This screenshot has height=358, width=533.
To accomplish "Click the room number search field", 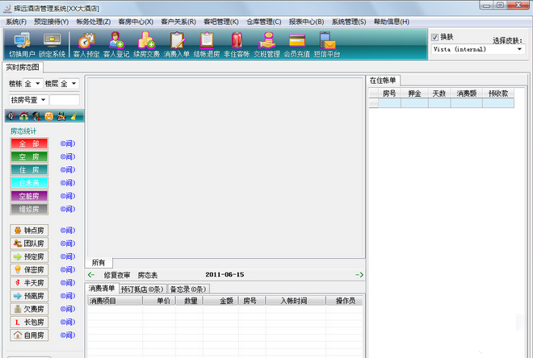I will pyautogui.click(x=65, y=100).
